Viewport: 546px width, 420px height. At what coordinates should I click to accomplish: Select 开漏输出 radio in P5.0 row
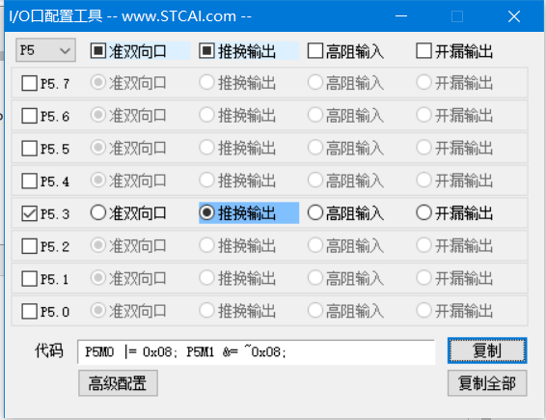point(423,311)
